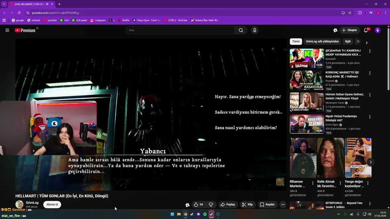390x219 pixels.
Task: Click the gem icon next to Oluştur
Action: (335, 30)
